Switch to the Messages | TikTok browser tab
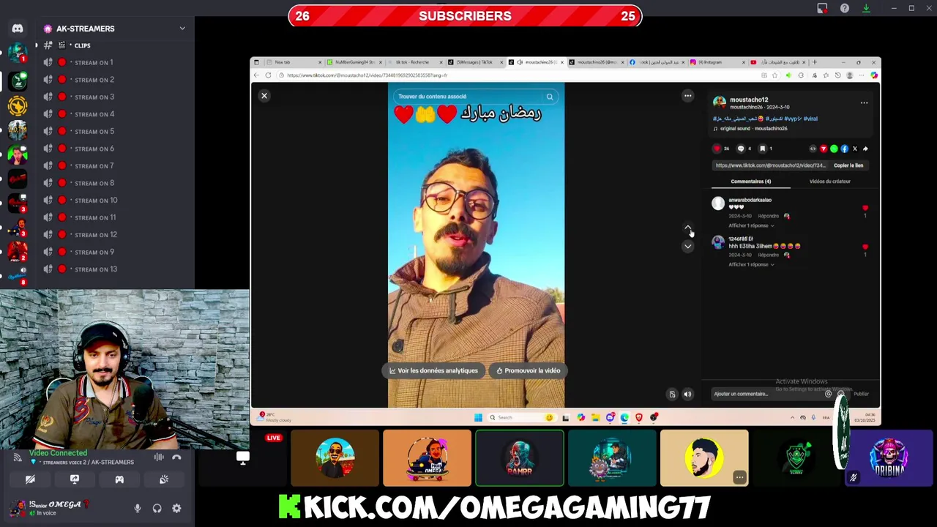The width and height of the screenshot is (937, 527). [x=474, y=62]
